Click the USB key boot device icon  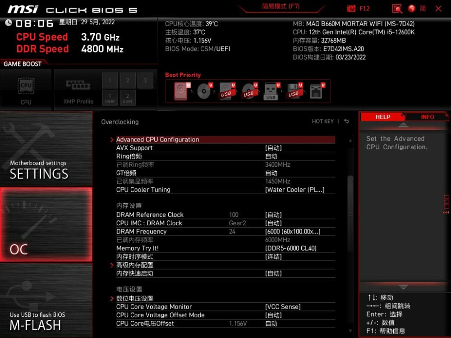tap(271, 91)
